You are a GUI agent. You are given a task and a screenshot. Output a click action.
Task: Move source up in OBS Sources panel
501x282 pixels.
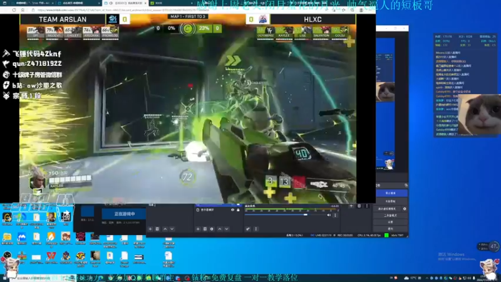click(220, 229)
